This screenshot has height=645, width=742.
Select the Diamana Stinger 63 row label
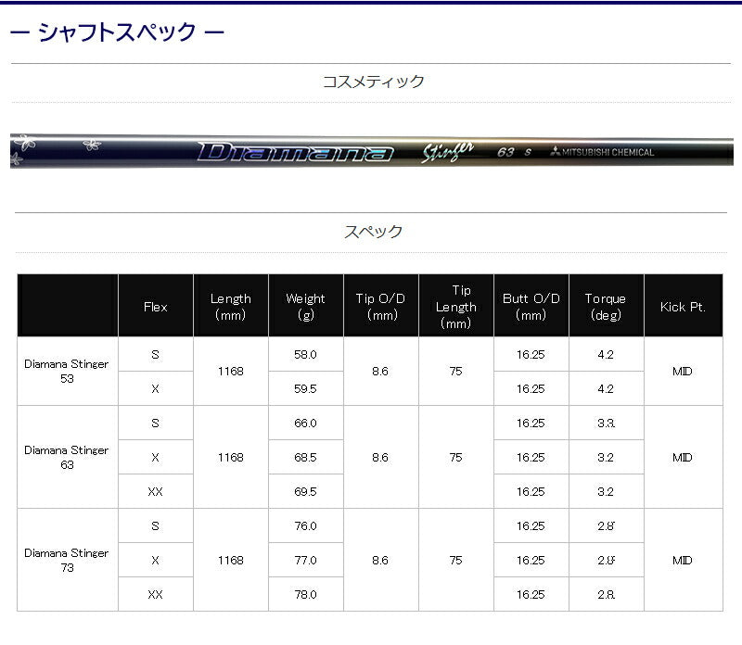point(67,457)
